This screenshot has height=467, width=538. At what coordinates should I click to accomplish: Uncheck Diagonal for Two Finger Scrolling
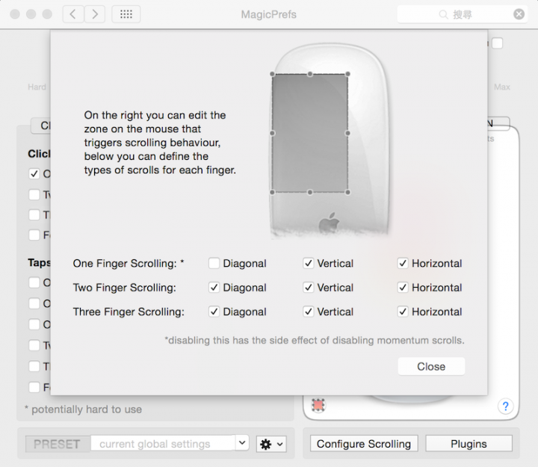click(214, 287)
